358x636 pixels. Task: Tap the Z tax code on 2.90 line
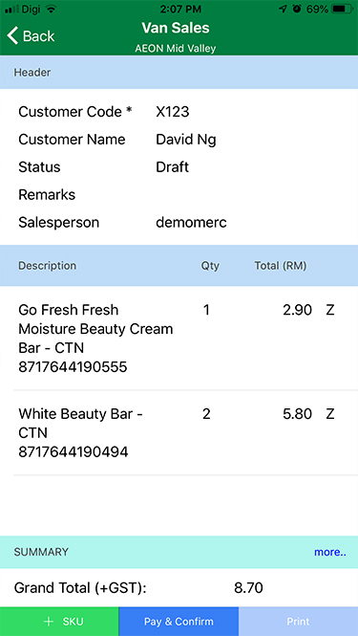[330, 310]
